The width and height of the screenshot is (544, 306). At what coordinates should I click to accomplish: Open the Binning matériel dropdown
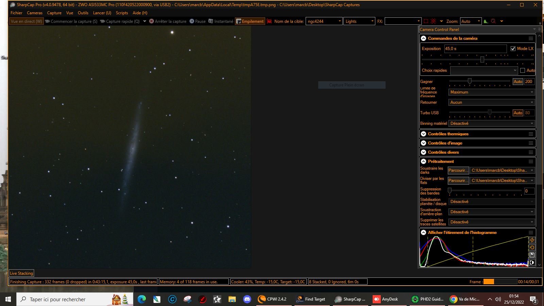click(492, 123)
